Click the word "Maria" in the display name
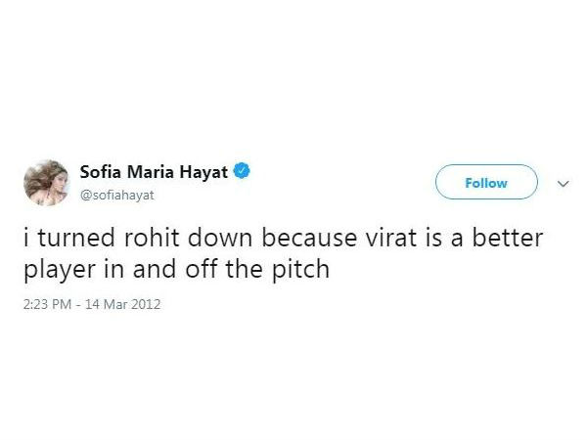Screen dimensions: 587x440 [x=152, y=173]
